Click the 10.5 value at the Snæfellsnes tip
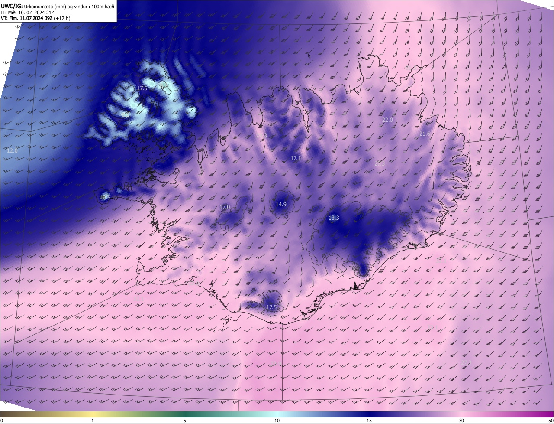 click(x=105, y=197)
